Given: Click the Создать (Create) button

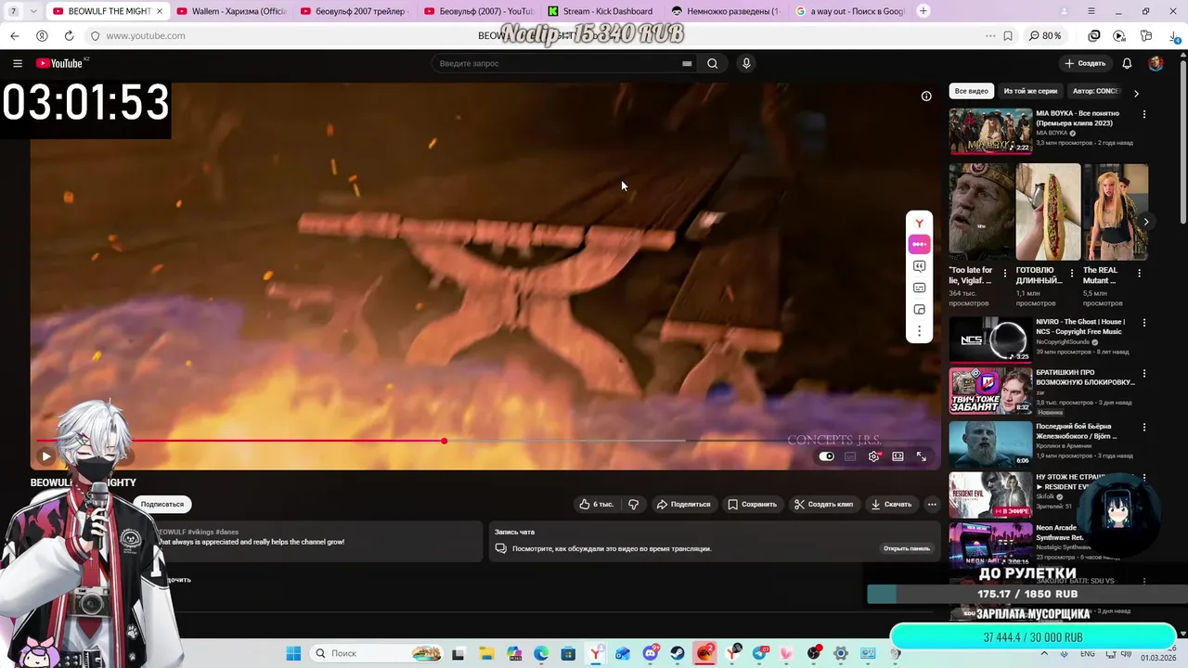Looking at the screenshot, I should [x=1085, y=63].
